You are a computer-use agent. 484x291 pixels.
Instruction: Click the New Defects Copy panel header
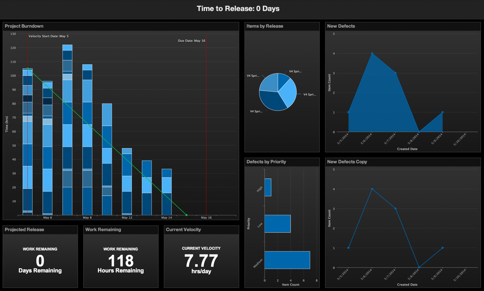click(x=347, y=162)
